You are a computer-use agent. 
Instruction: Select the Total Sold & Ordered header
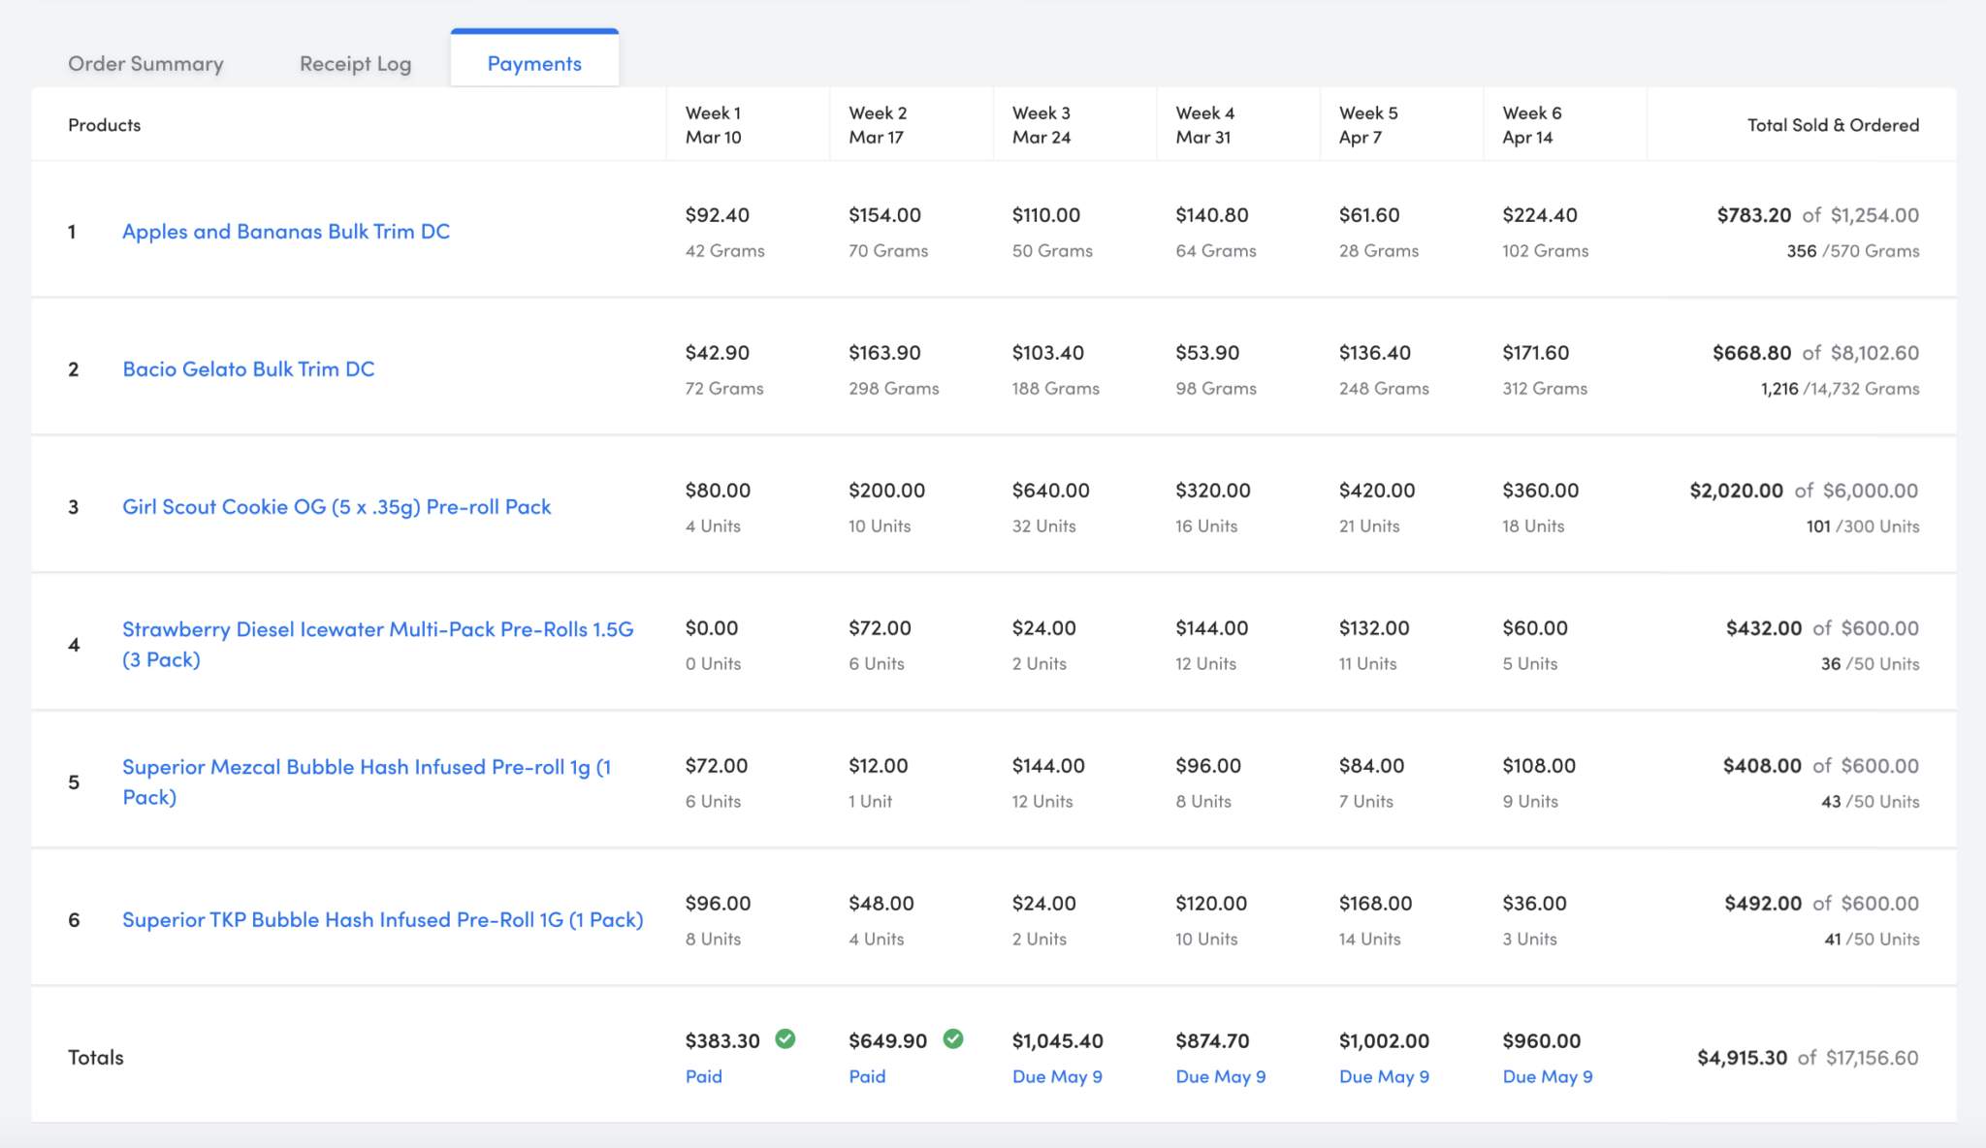point(1831,124)
